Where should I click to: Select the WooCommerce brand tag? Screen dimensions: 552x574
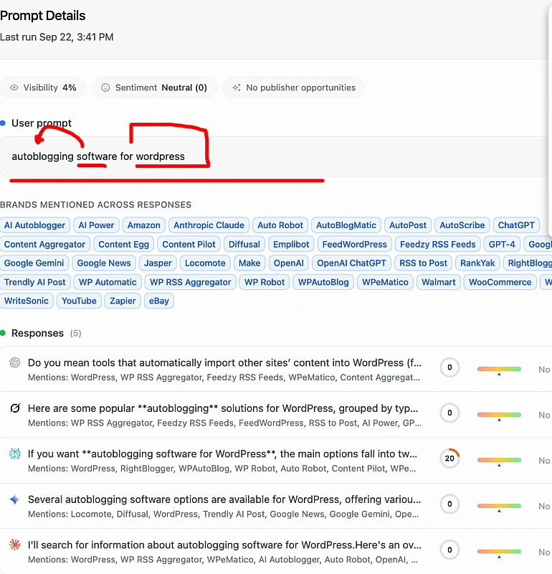coord(500,282)
